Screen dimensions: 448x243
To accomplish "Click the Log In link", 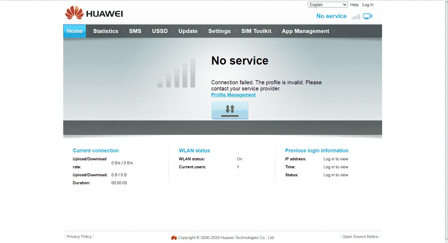I will [x=368, y=5].
